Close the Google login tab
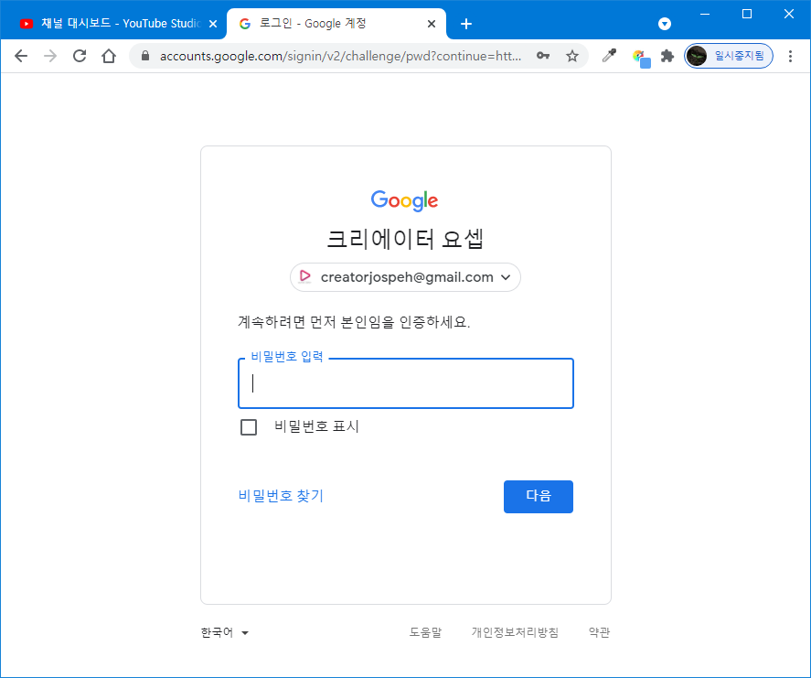This screenshot has height=678, width=811. click(x=432, y=24)
